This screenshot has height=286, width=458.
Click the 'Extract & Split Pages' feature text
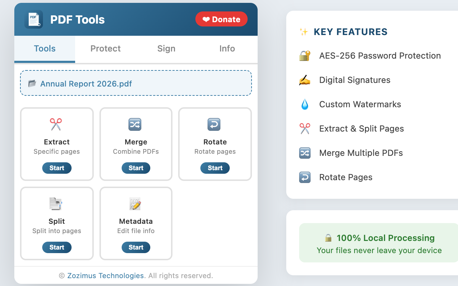point(362,129)
